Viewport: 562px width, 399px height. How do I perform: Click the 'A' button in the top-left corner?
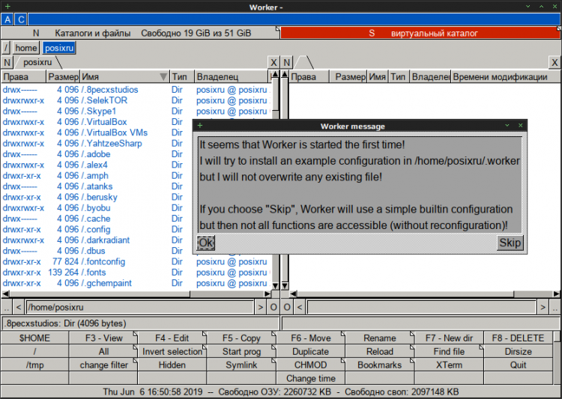point(7,19)
